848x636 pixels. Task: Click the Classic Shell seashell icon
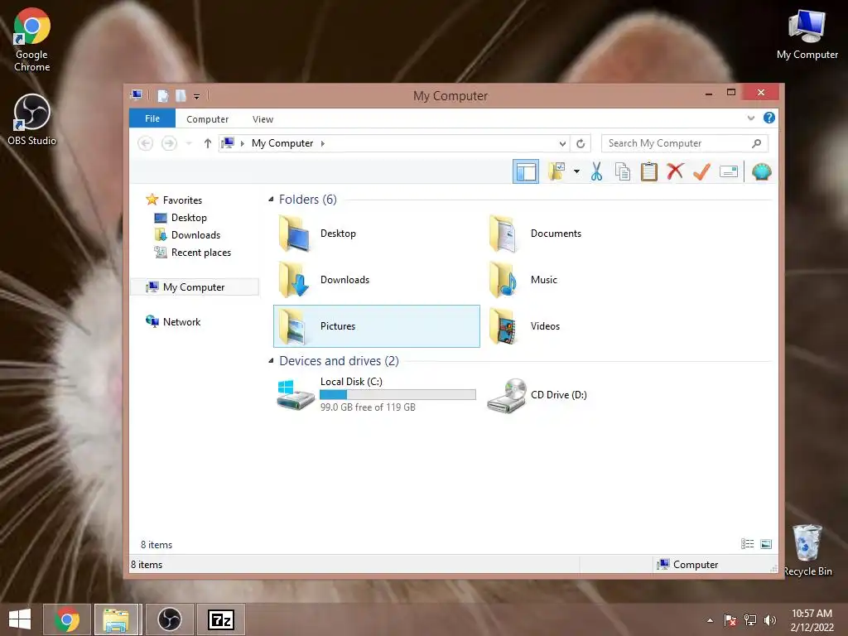click(x=762, y=171)
